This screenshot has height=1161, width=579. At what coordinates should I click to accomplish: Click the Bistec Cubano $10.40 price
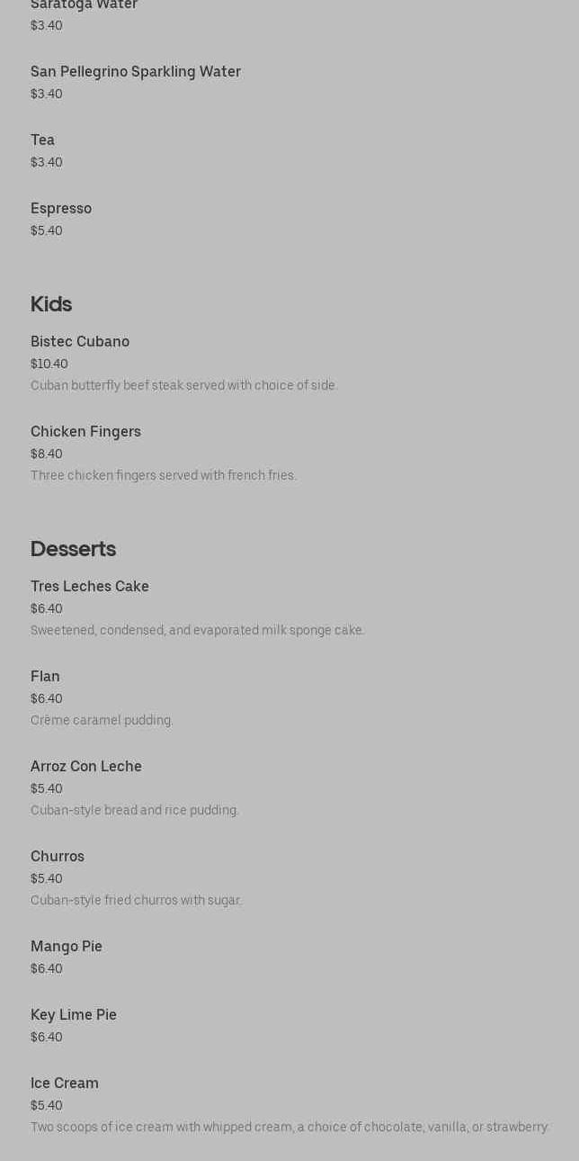[49, 364]
